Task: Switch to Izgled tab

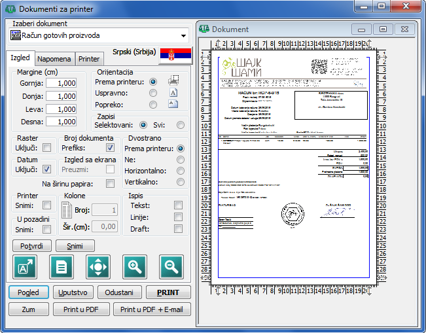Action: (x=20, y=58)
